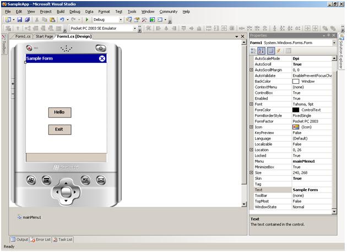Click the mainMenu1 component tray icon
This screenshot has height=252, width=347.
[20, 217]
